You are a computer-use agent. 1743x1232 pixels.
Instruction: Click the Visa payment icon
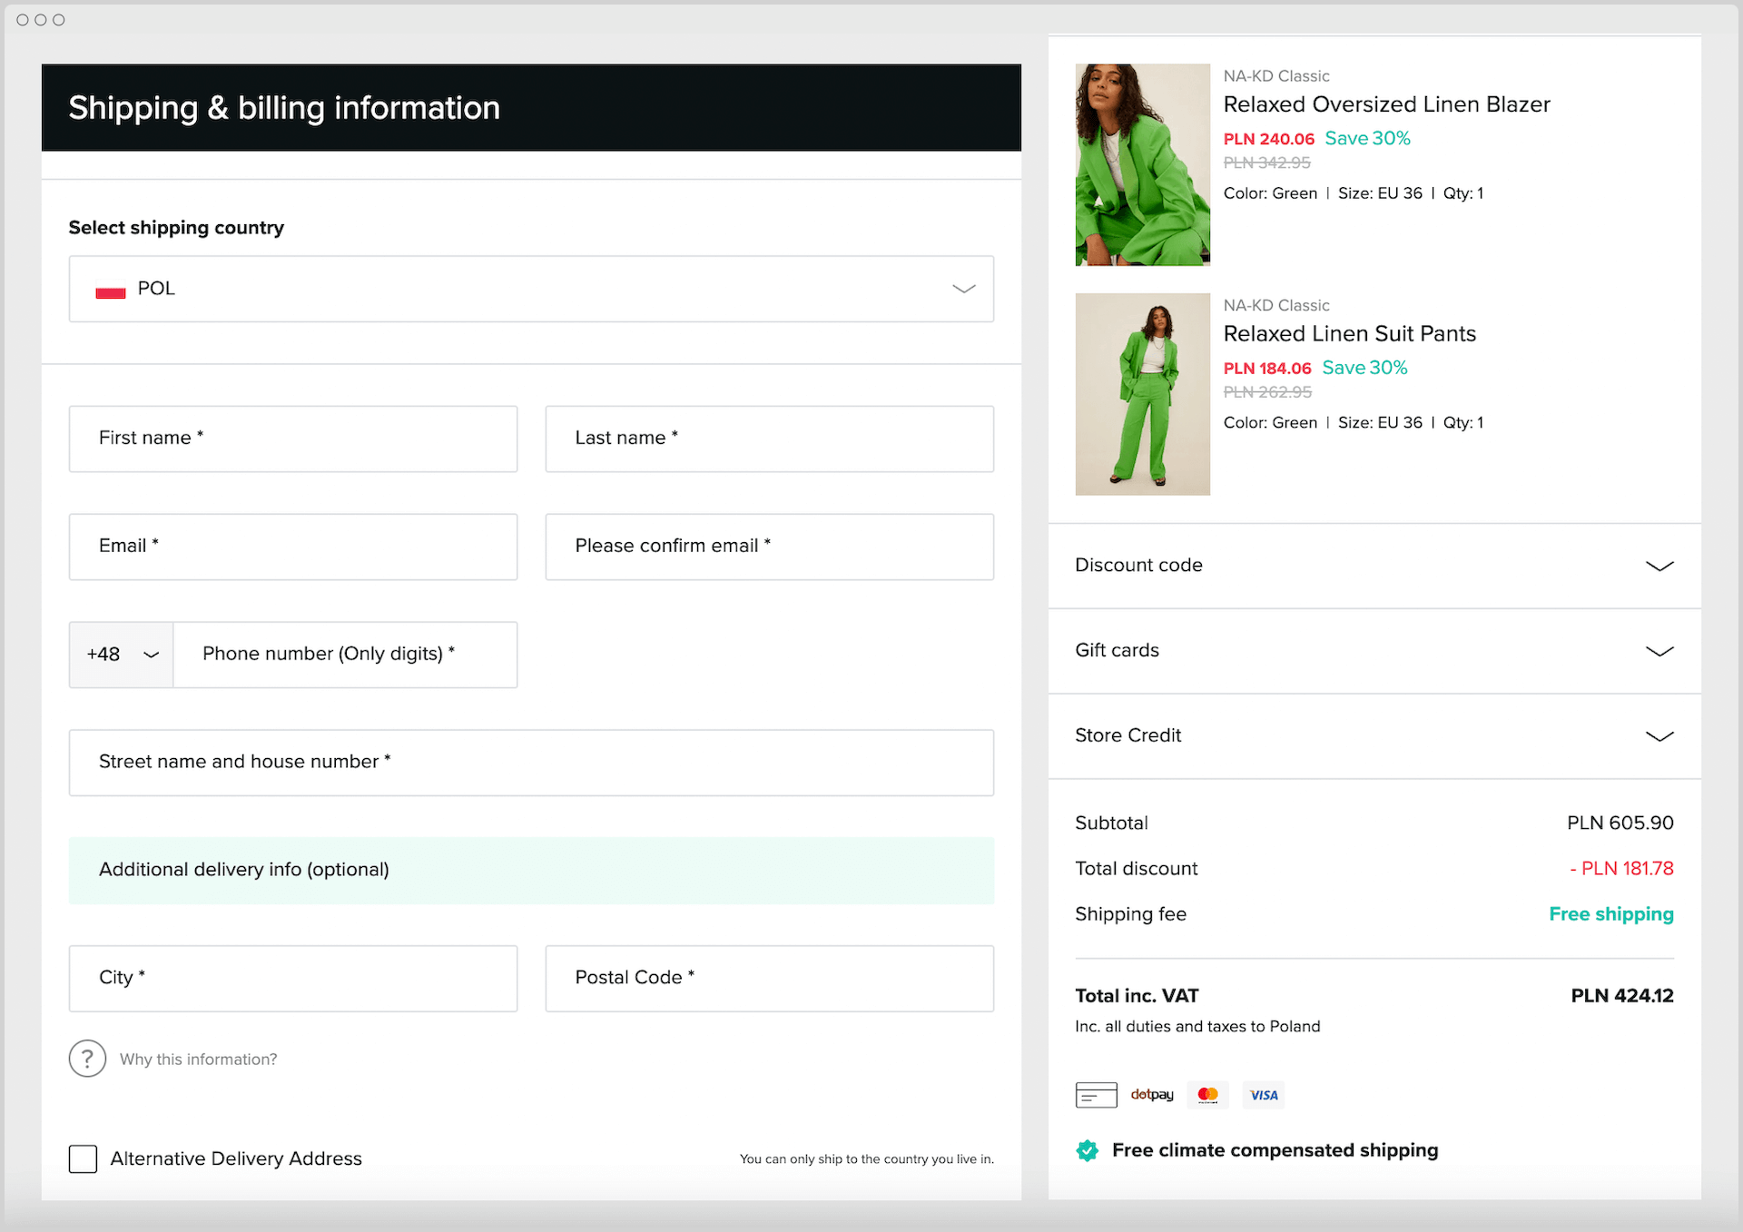point(1264,1095)
